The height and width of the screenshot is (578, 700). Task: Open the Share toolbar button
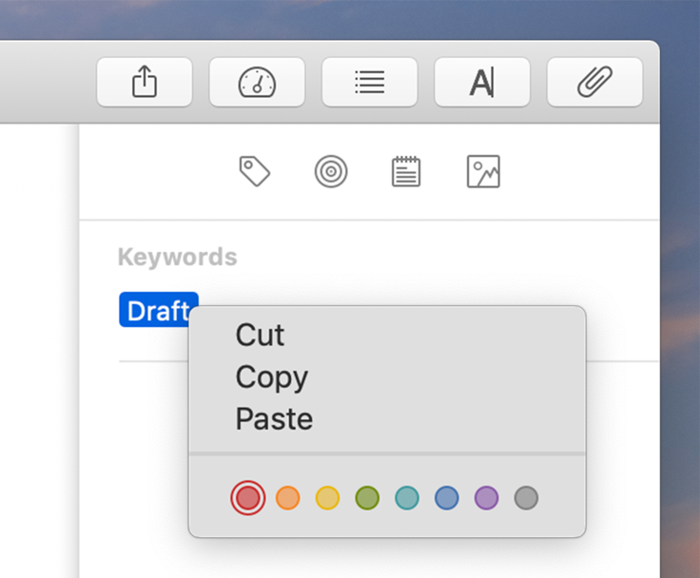(x=145, y=82)
